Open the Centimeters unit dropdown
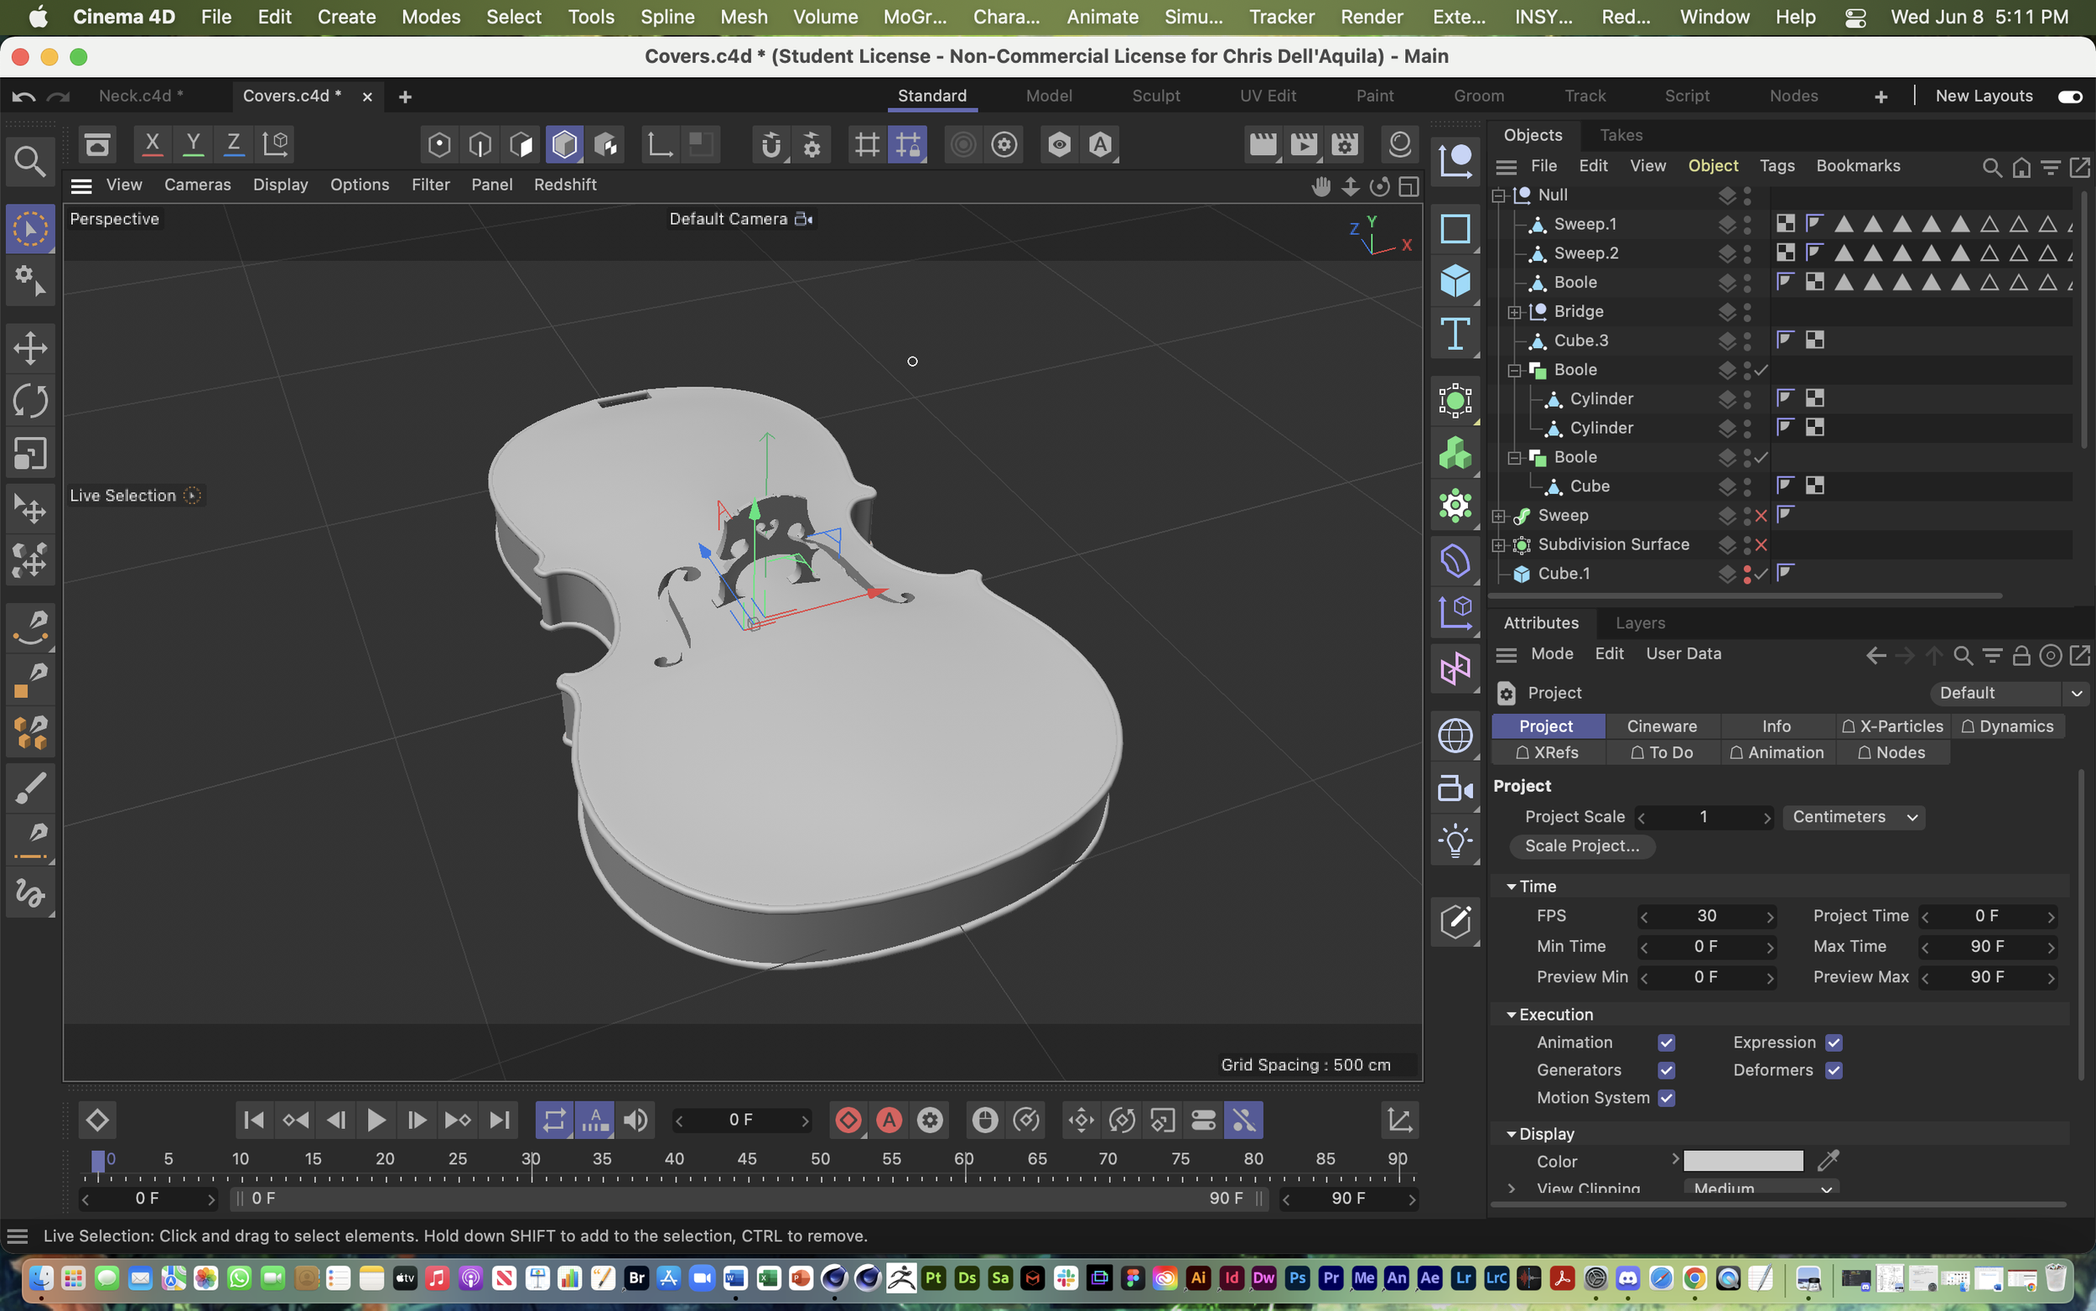The width and height of the screenshot is (2096, 1311). tap(1854, 816)
